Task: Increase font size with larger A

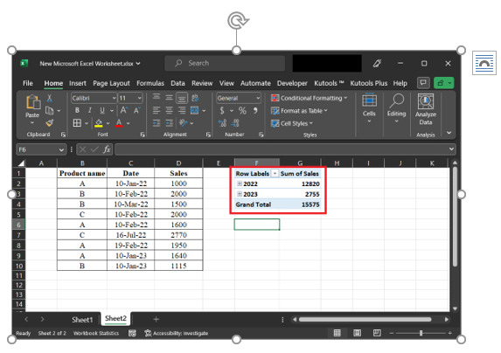Action: (x=123, y=110)
